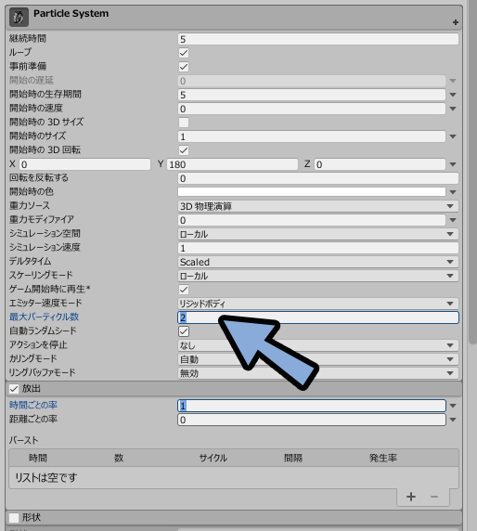Open the カリングモード dropdown showing 自動
This screenshot has width=477, height=531.
tap(318, 359)
